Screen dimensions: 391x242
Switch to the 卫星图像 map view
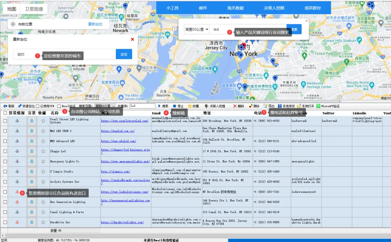34,9
